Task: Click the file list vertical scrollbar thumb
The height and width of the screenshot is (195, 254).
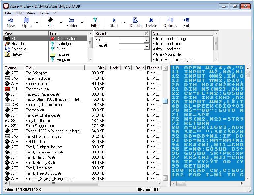Action: 165,101
